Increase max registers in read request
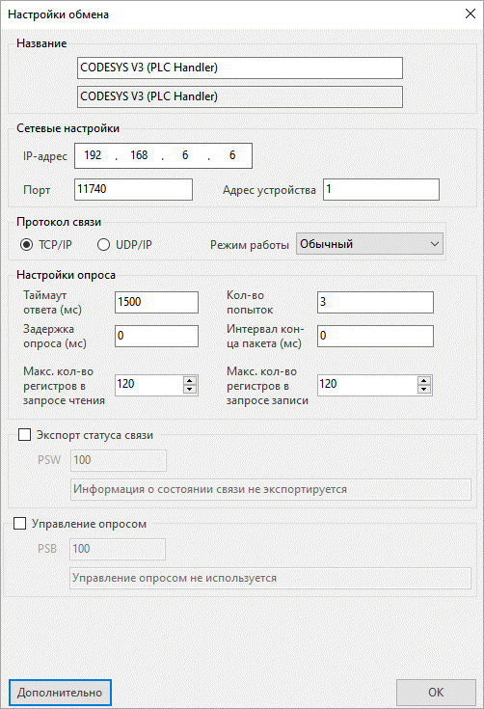 coord(190,381)
